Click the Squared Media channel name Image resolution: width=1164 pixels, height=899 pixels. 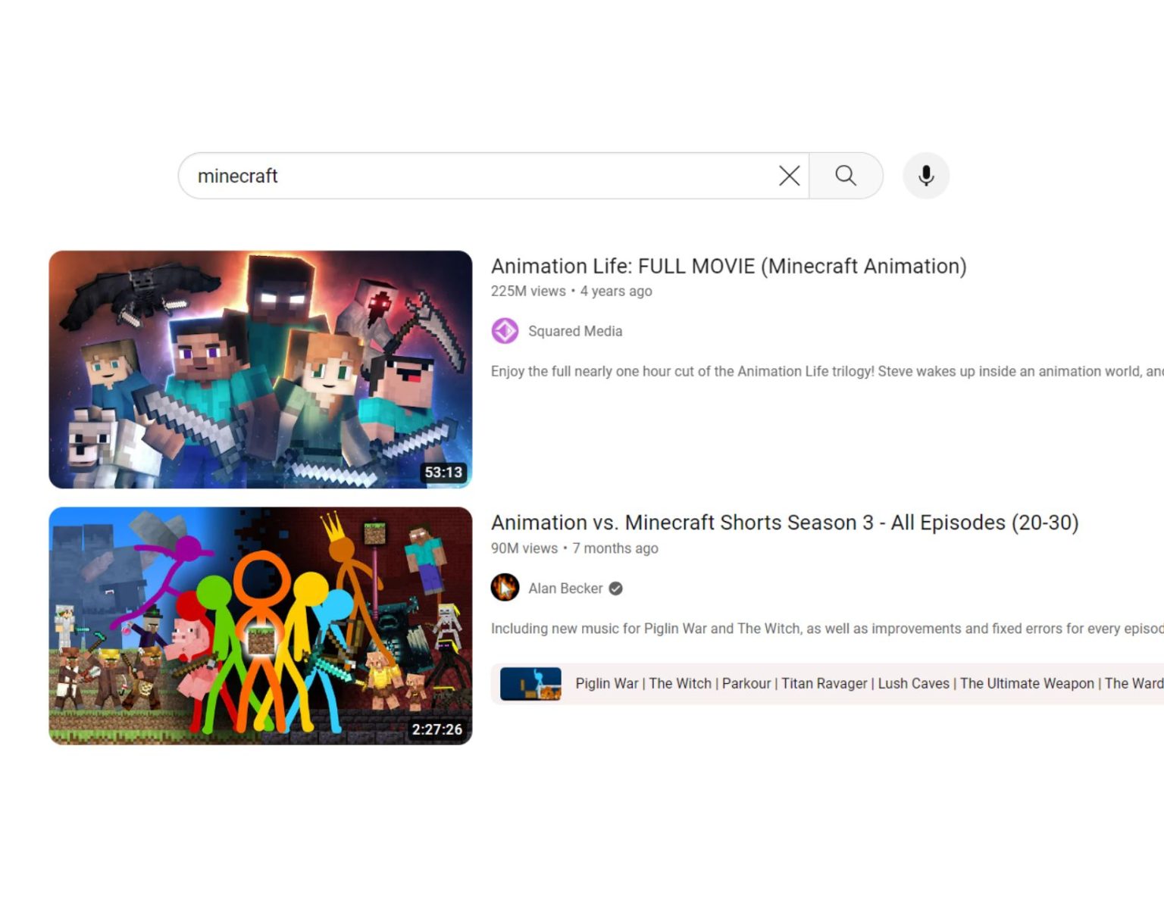tap(575, 331)
